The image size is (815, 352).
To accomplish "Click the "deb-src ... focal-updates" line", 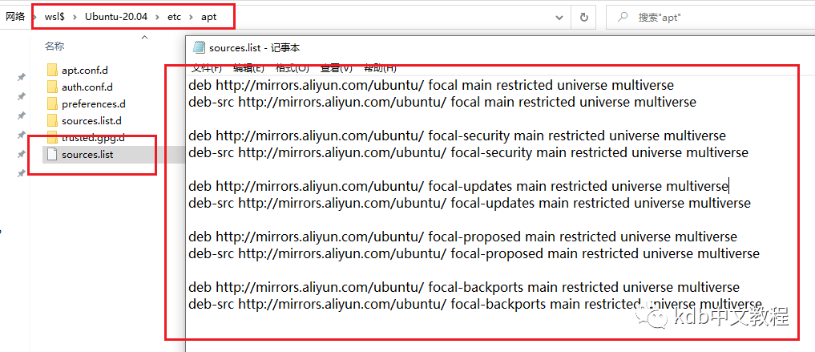I will 470,204.
